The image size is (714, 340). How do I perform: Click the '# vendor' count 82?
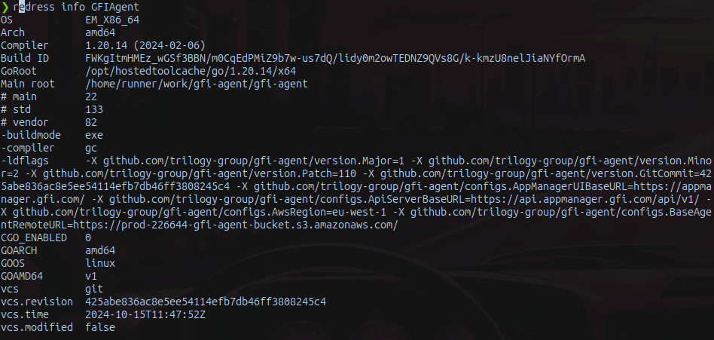[91, 122]
